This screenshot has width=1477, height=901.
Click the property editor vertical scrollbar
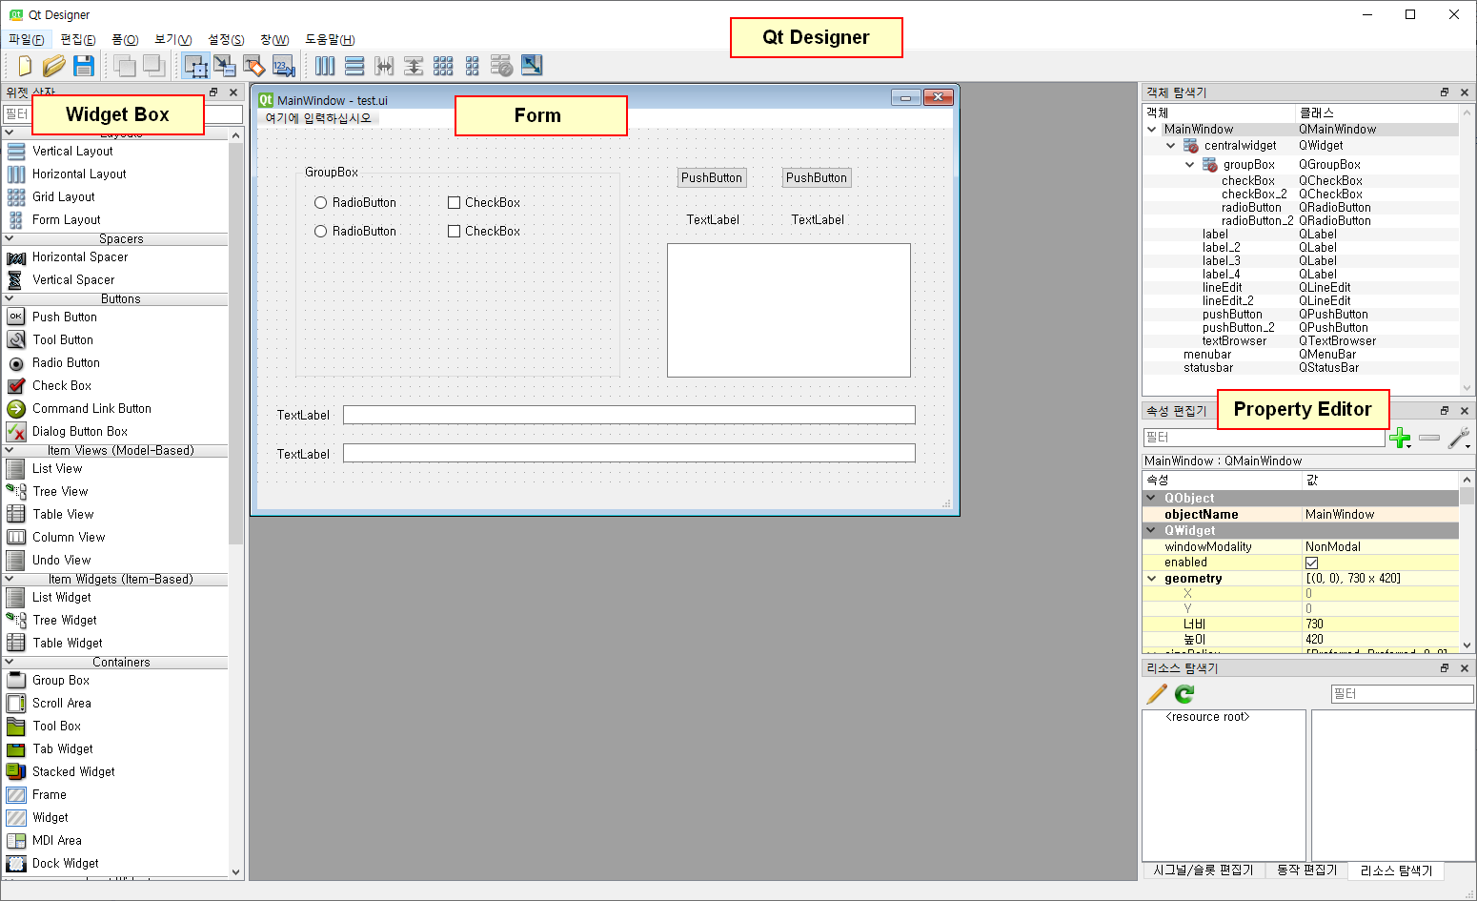tap(1467, 496)
